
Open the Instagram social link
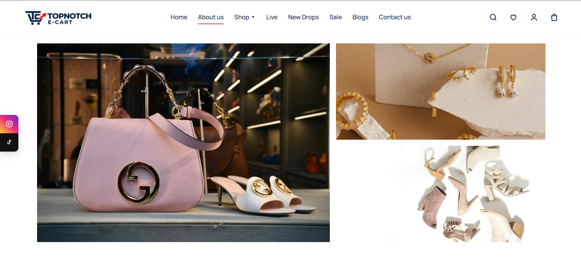pos(9,124)
